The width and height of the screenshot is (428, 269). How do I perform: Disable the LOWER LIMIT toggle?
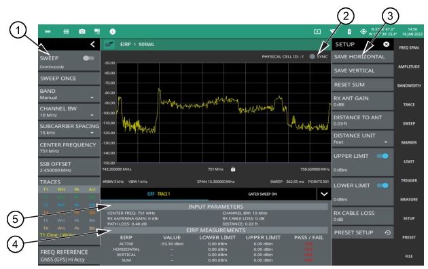click(382, 186)
